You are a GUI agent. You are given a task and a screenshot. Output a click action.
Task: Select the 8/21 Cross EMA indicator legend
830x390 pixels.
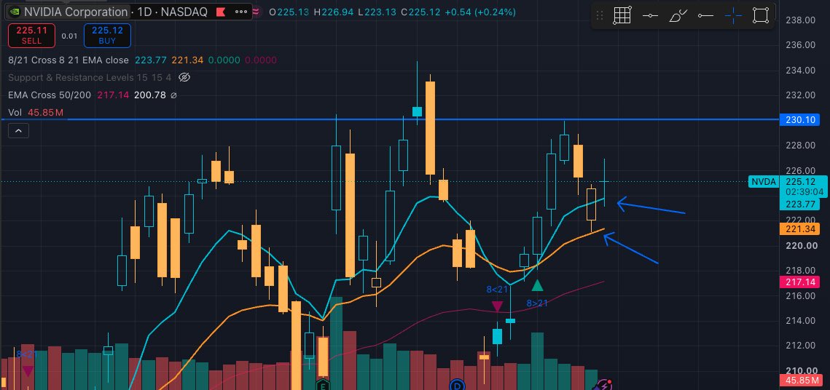68,60
